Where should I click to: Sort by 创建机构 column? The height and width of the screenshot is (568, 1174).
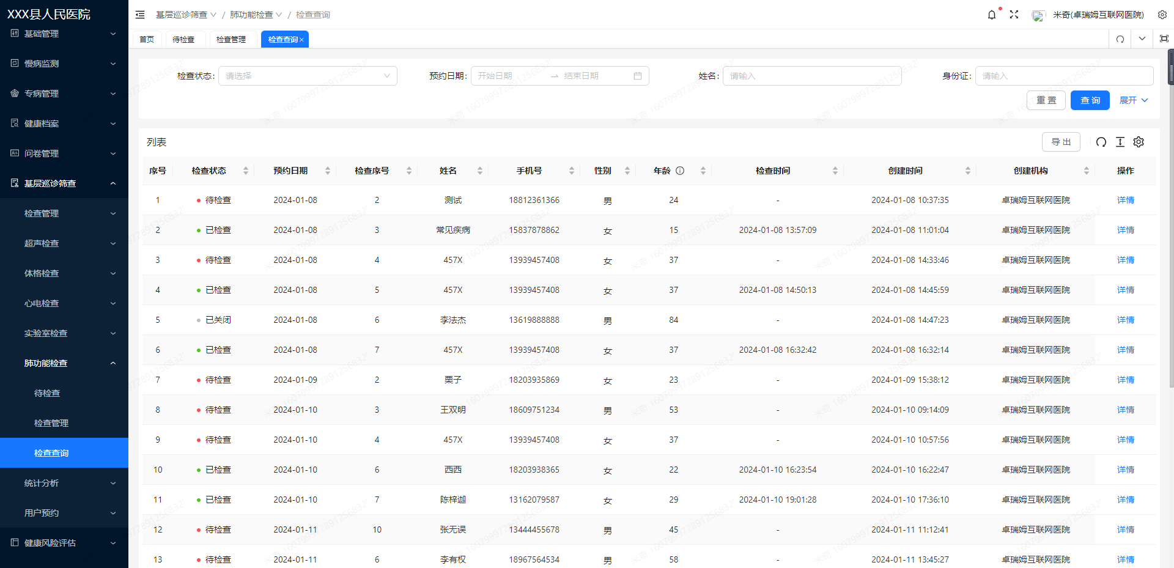tap(1087, 171)
